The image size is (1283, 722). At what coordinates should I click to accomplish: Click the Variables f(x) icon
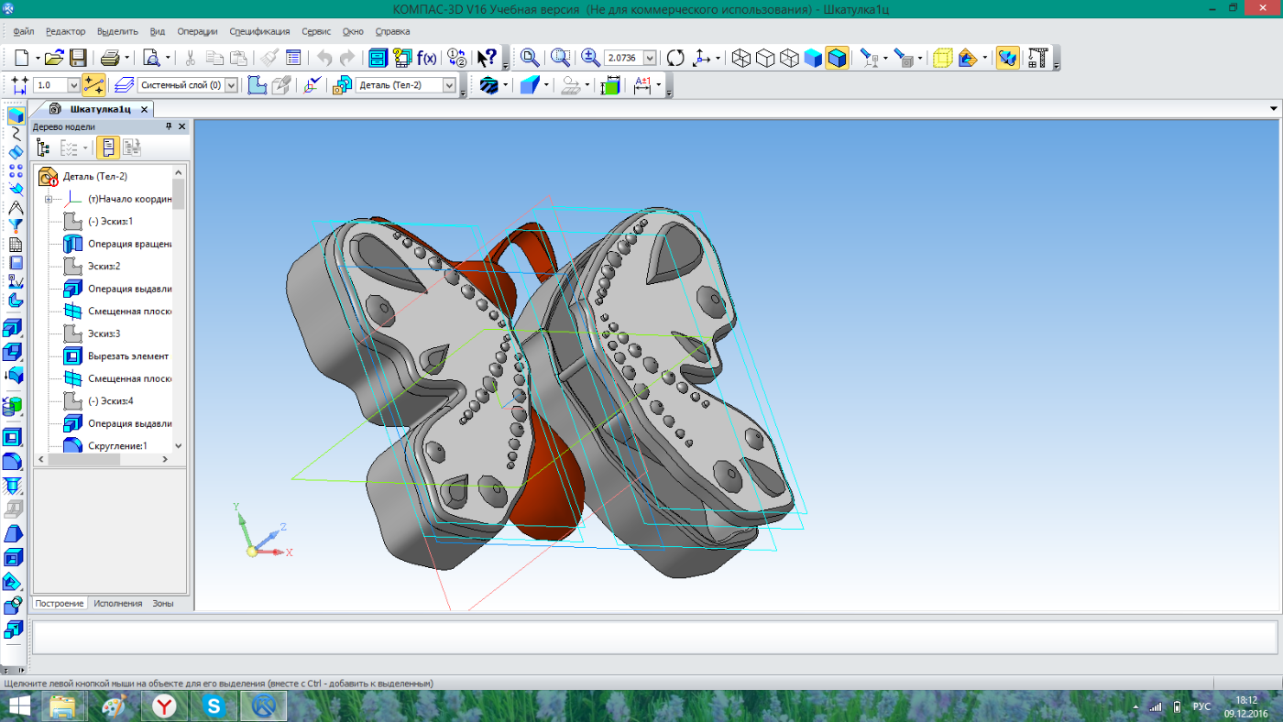pyautogui.click(x=426, y=58)
